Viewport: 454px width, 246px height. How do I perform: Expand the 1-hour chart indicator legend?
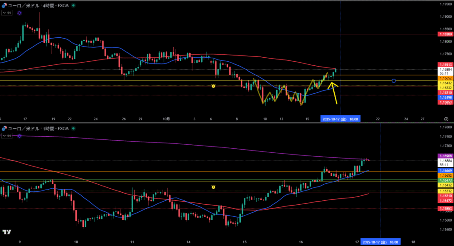(7, 136)
